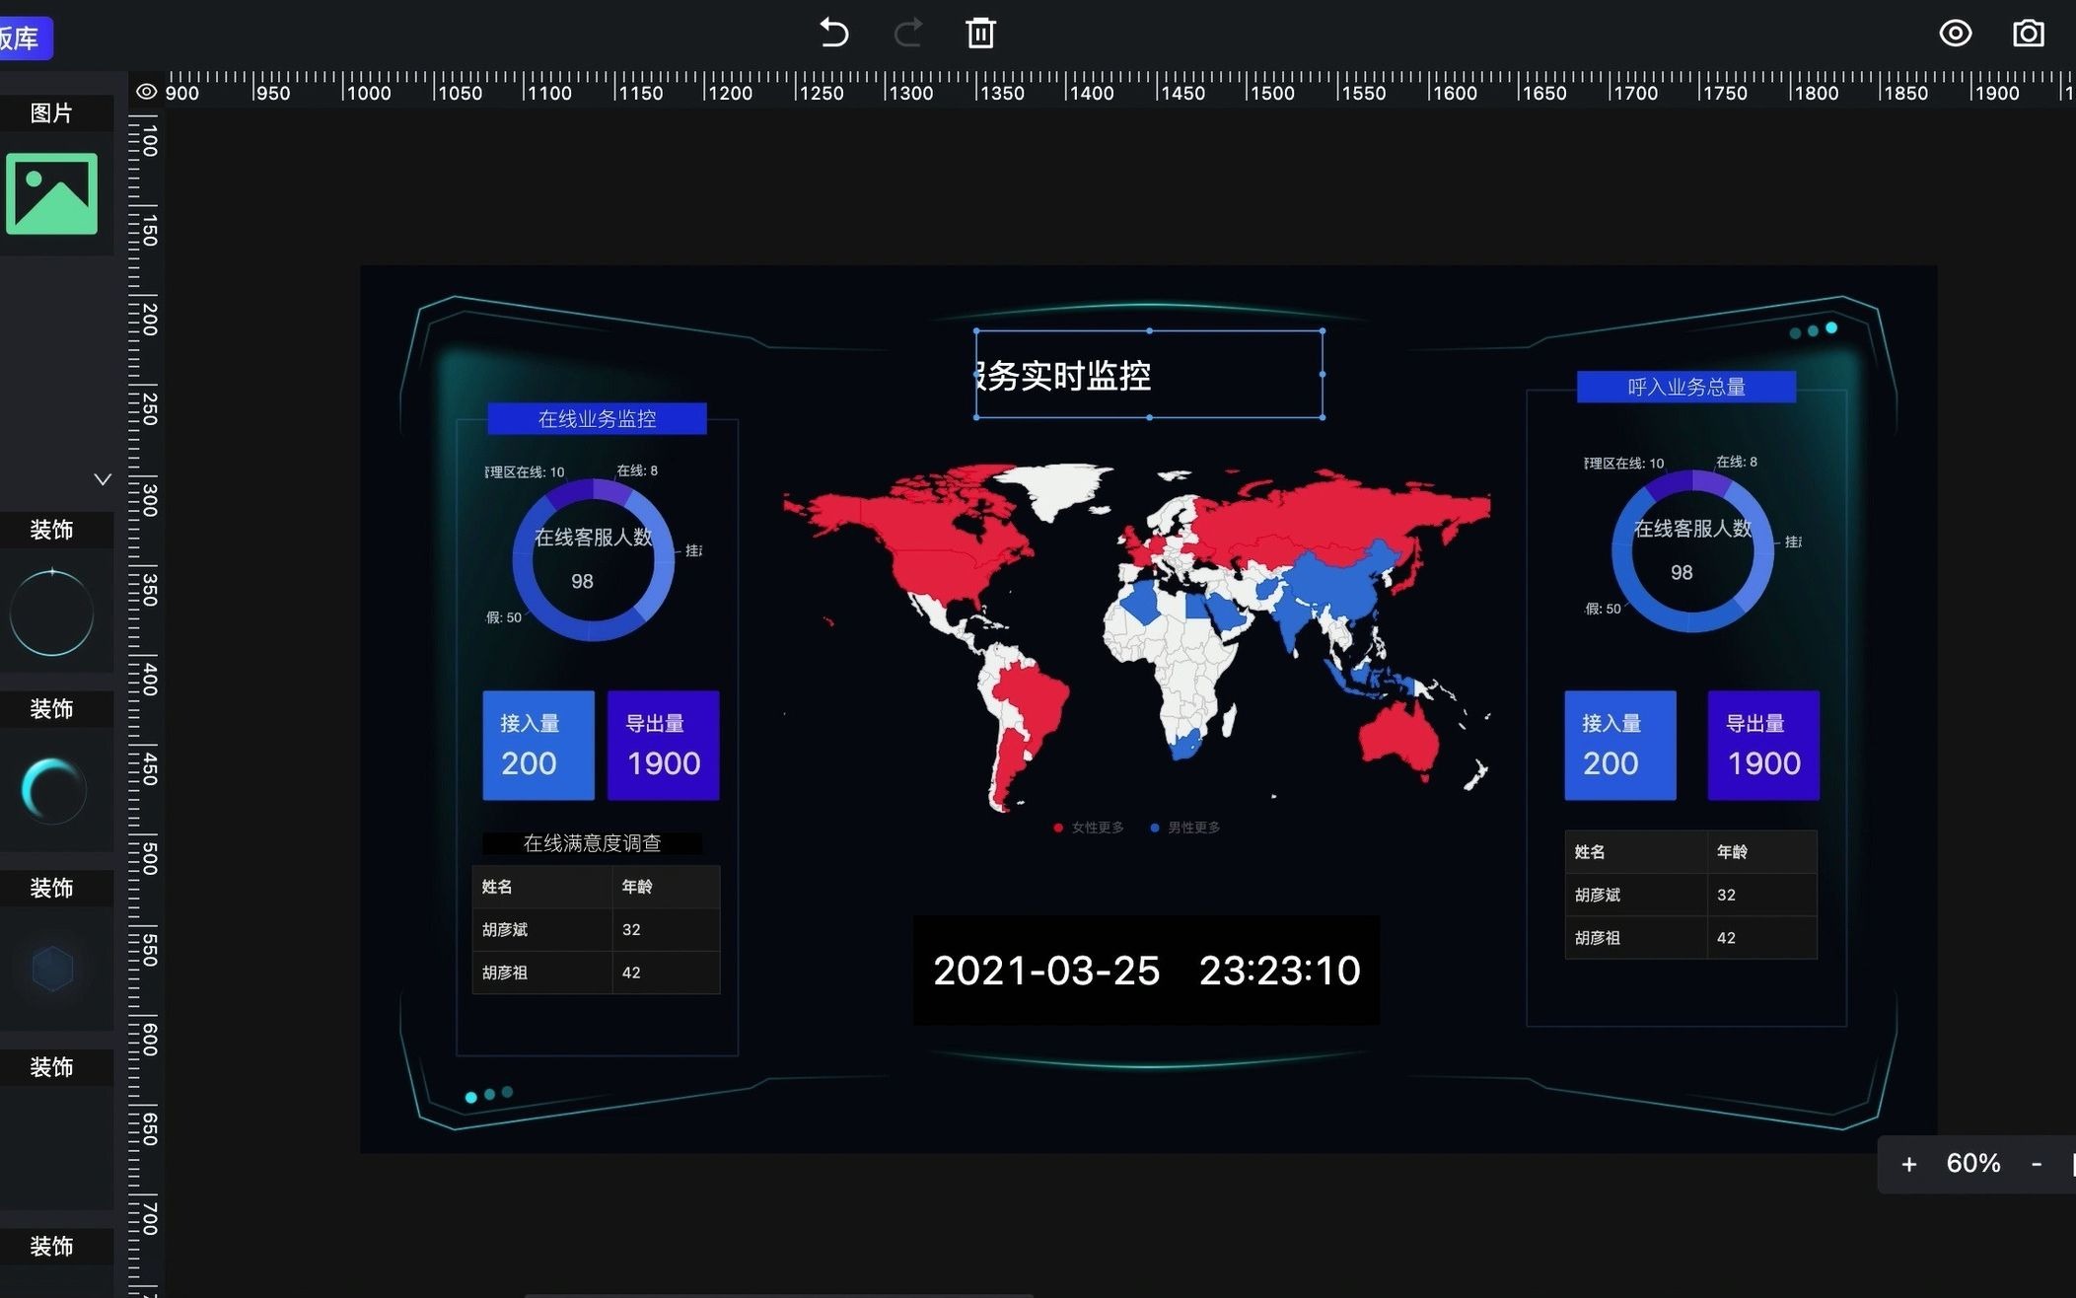Toggle ruler guides visibility eye icon
The image size is (2076, 1298).
click(x=146, y=92)
